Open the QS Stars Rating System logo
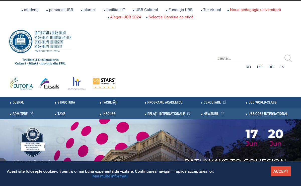301x186 pixels. pos(104,83)
